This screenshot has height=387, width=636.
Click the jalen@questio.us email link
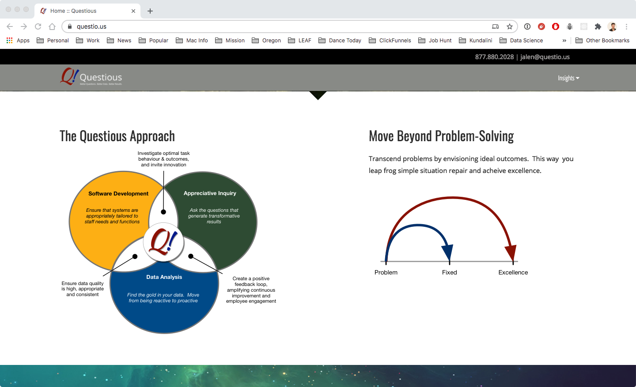(545, 57)
